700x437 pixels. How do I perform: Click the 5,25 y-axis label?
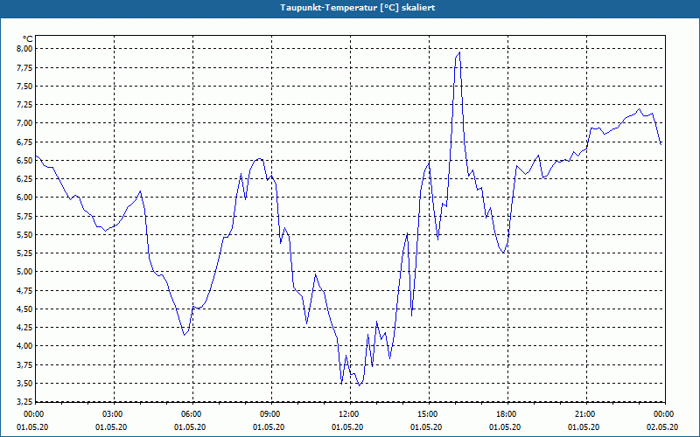(x=24, y=253)
